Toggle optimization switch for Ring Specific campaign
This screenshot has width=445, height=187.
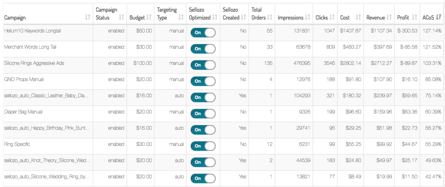point(203,146)
